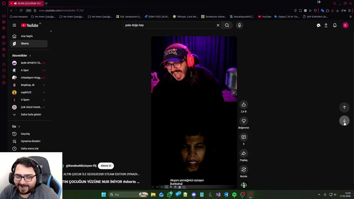Expand Daha fazla göster subscriptions

point(29,114)
